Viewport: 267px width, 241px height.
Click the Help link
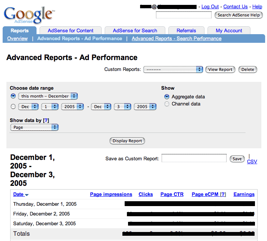point(257,7)
